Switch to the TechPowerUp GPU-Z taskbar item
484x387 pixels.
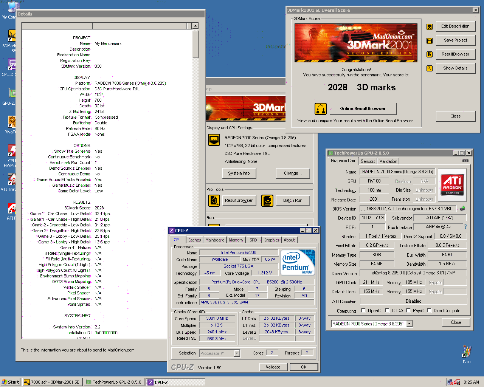[113, 382]
